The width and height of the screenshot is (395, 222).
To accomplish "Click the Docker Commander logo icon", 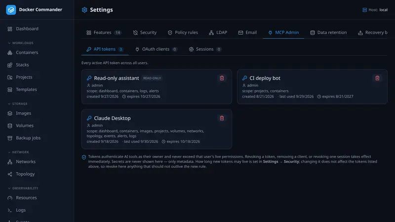I will (x=11, y=10).
